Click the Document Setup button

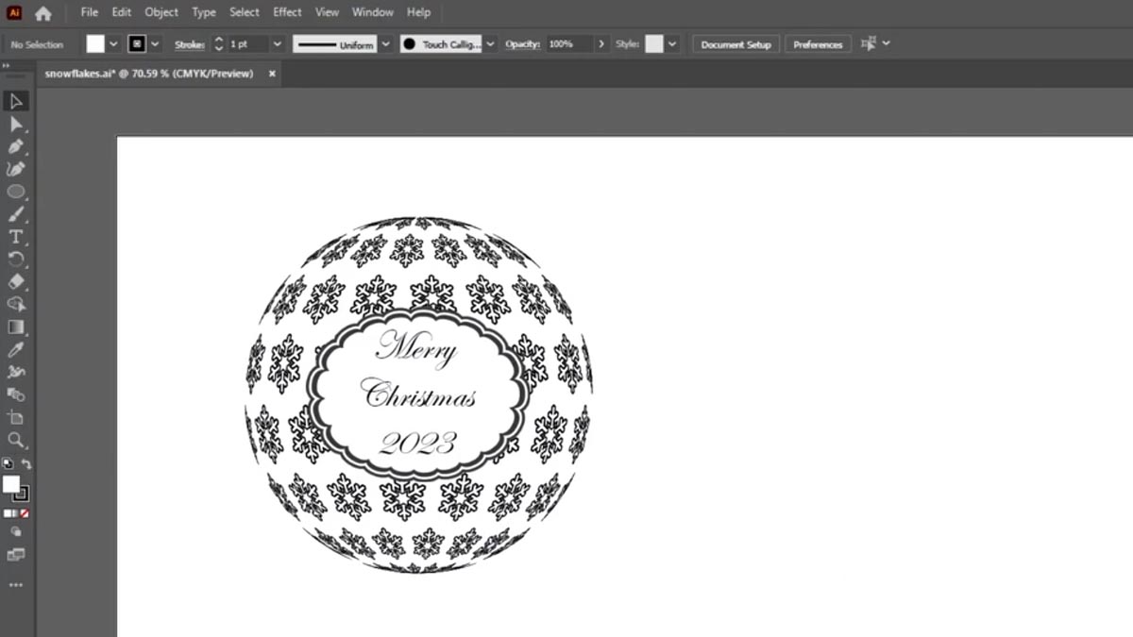(735, 43)
